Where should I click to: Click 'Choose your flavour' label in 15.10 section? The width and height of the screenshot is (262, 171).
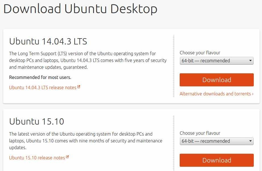pyautogui.click(x=200, y=133)
